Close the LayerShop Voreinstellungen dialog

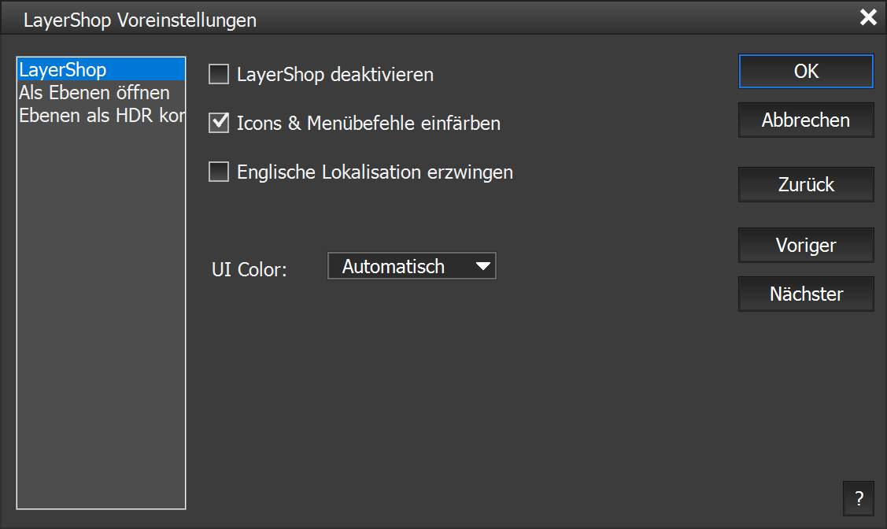[868, 18]
